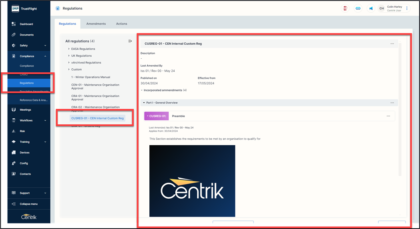Click the Training graduation cap icon
420x229 pixels.
tap(14, 142)
